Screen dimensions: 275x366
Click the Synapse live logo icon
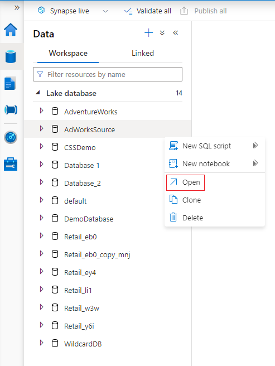coord(41,11)
